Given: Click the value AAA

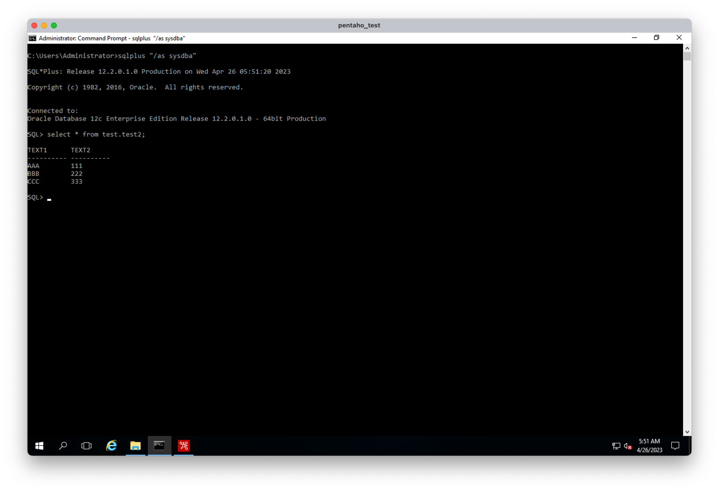Looking at the screenshot, I should [33, 166].
